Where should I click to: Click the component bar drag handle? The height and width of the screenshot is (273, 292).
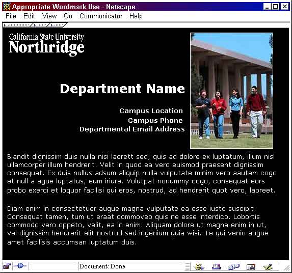[x=188, y=266]
